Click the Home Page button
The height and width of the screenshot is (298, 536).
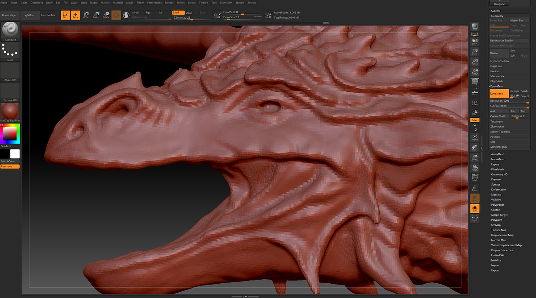[9, 15]
